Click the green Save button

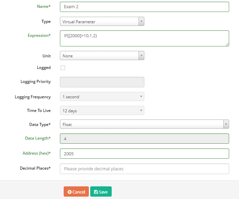(101, 191)
